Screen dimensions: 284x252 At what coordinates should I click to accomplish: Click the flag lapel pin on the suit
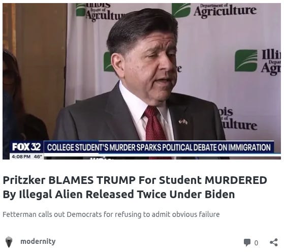183,122
